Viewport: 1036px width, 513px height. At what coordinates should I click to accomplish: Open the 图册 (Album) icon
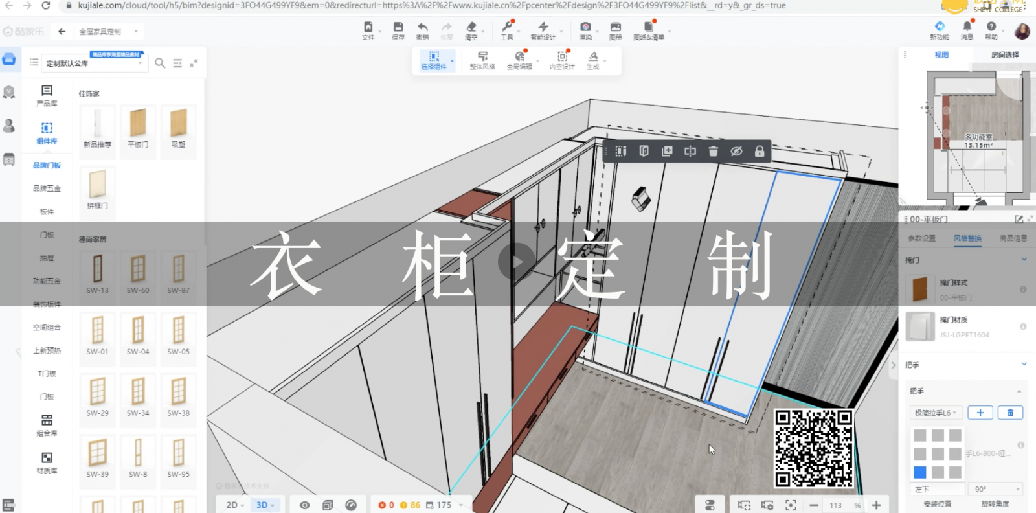615,28
